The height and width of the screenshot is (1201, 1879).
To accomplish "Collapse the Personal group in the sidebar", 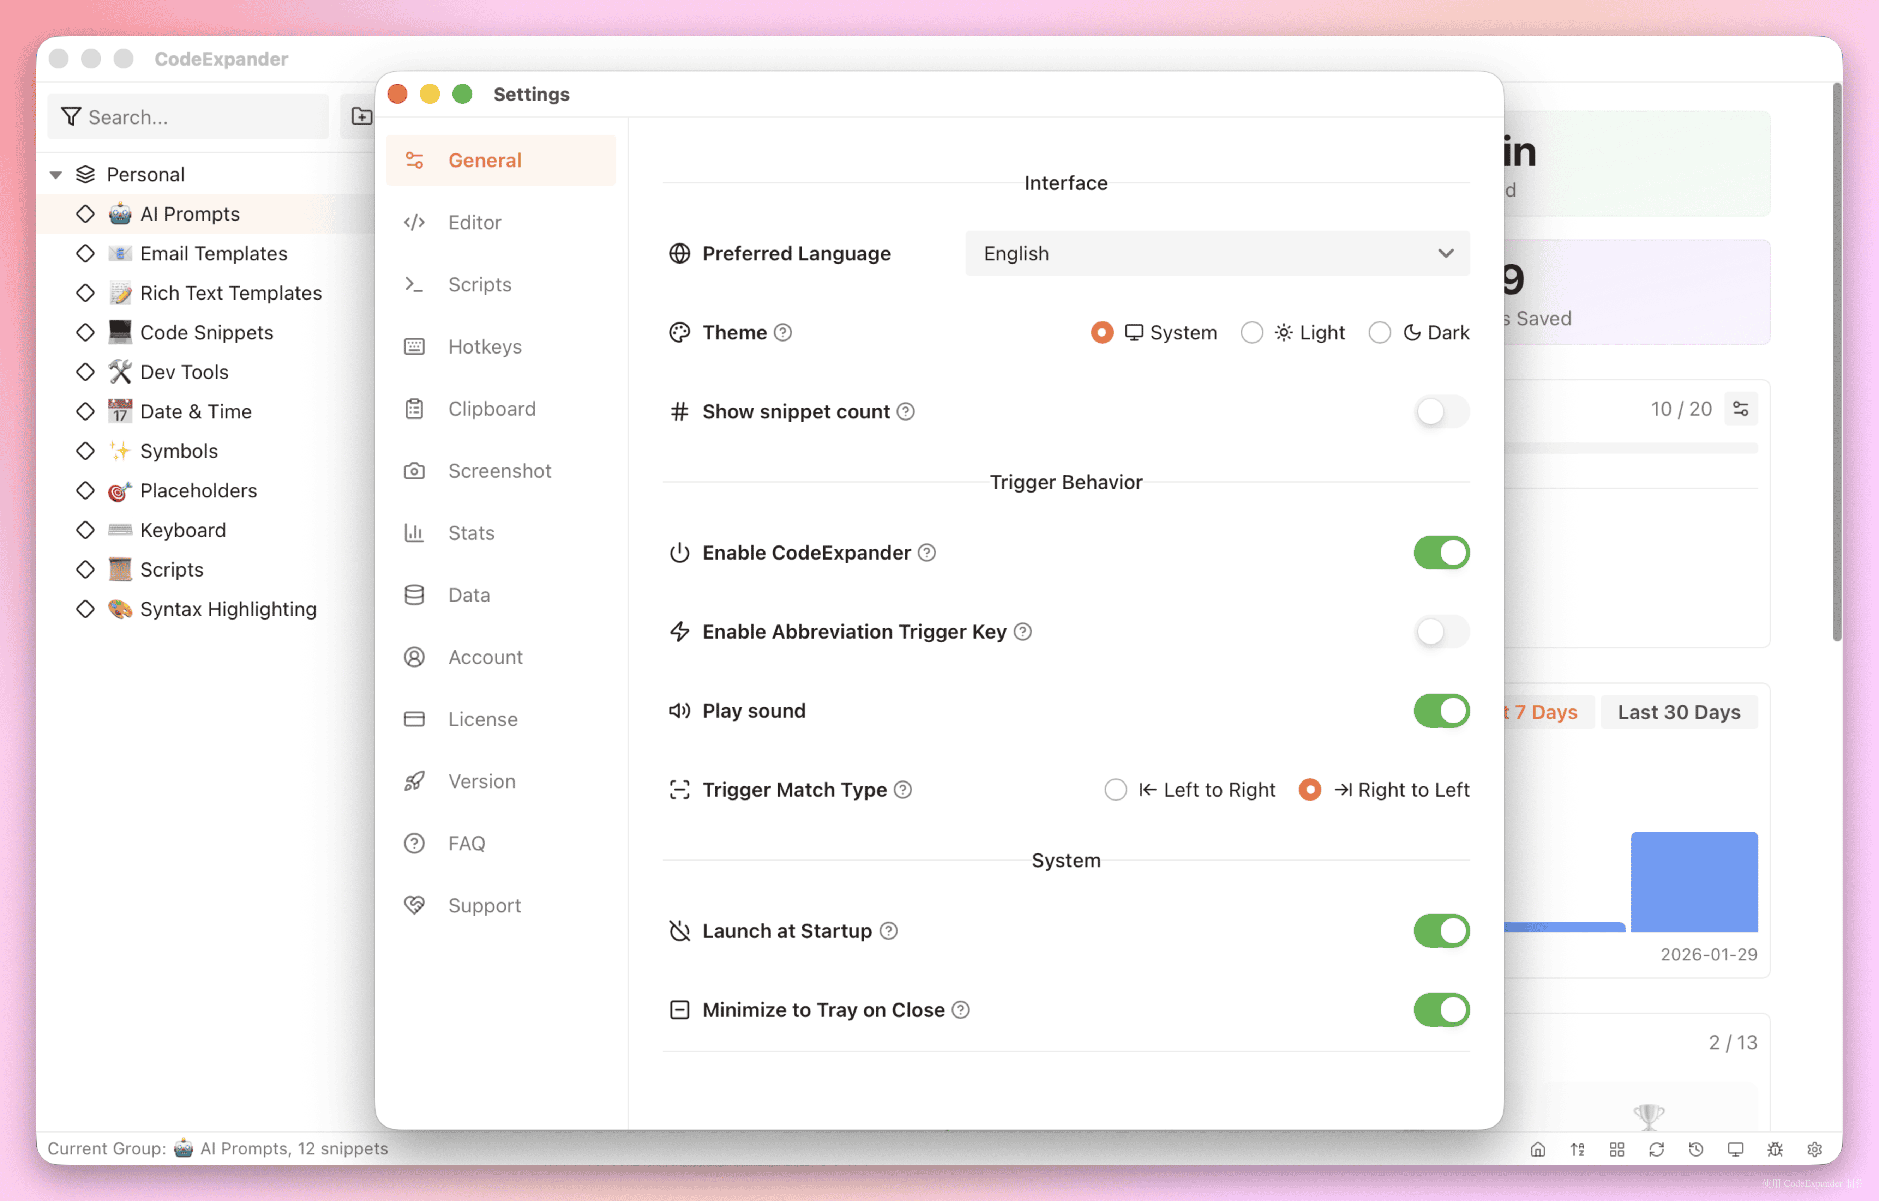I will (55, 174).
